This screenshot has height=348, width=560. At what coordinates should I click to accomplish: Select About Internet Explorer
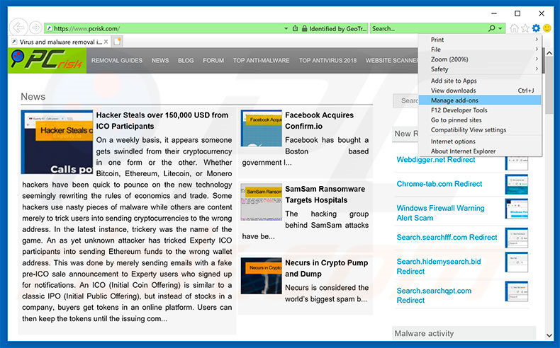click(x=480, y=151)
